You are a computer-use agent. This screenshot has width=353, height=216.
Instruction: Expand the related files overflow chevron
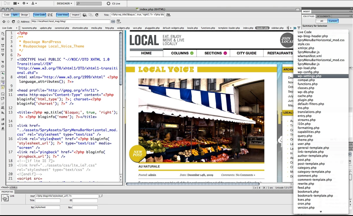[x=294, y=28]
